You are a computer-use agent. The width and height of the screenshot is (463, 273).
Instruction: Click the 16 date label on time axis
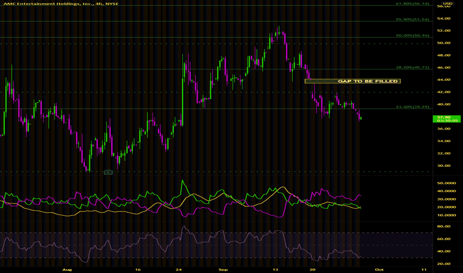138,270
